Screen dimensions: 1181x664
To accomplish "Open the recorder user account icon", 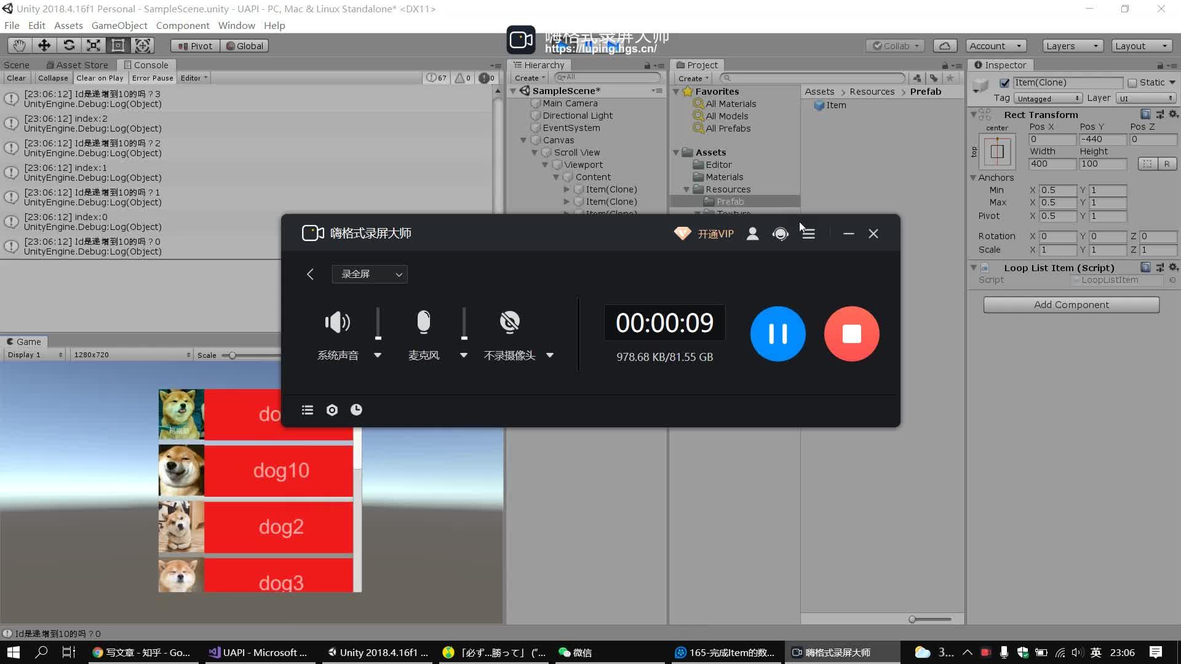I will pyautogui.click(x=752, y=234).
